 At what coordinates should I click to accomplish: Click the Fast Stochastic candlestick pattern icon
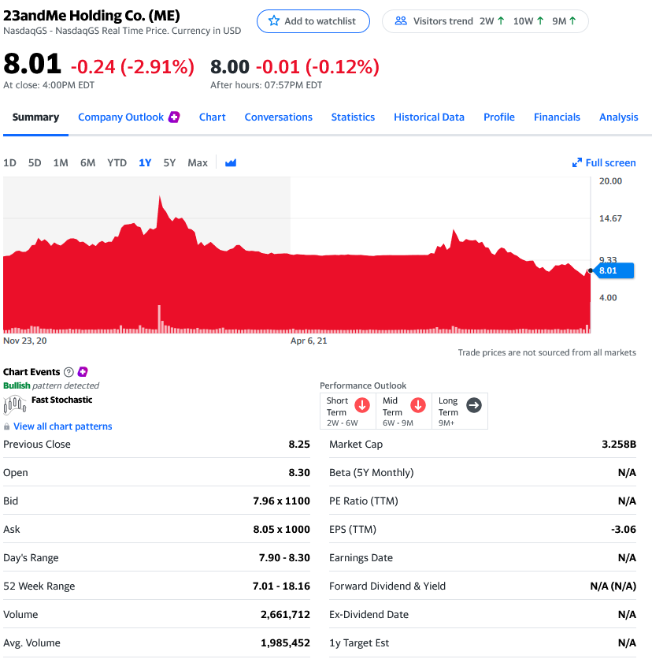(15, 404)
